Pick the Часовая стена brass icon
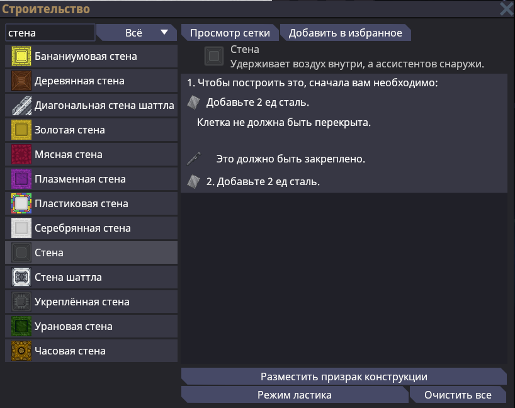Image resolution: width=515 pixels, height=408 pixels. tap(21, 351)
